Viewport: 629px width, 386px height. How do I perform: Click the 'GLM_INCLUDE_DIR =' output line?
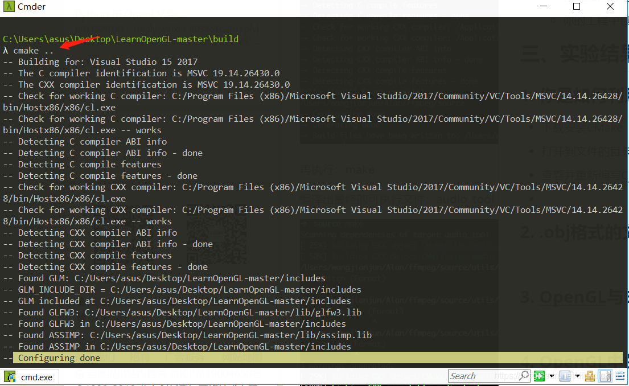182,290
